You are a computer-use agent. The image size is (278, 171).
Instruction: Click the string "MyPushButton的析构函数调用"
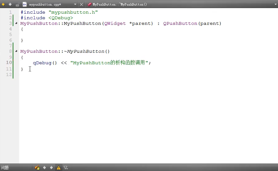tap(110, 63)
